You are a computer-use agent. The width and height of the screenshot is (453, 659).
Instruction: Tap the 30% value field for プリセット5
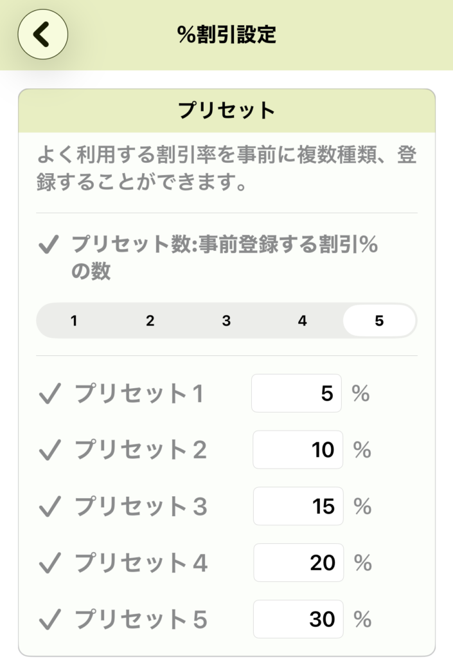click(298, 618)
